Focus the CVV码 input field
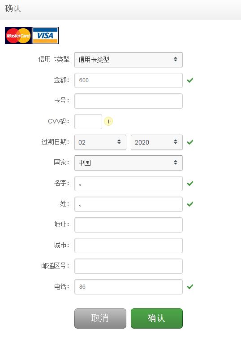 (x=88, y=122)
